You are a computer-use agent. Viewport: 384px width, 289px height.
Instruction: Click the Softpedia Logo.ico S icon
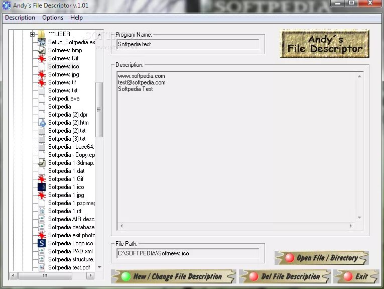tap(42, 243)
